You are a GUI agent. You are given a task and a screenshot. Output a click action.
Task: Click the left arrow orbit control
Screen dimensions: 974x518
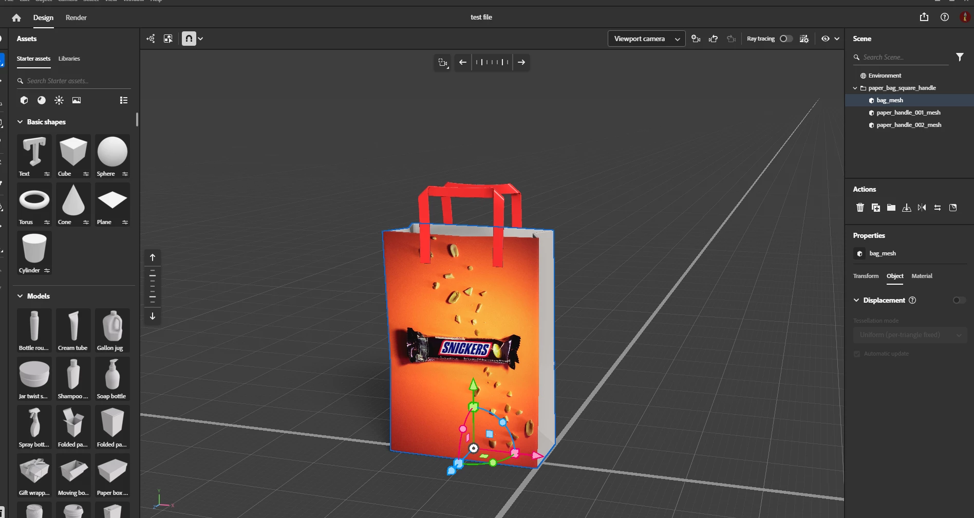point(463,62)
